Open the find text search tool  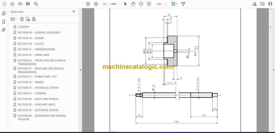pyautogui.click(x=36, y=4)
